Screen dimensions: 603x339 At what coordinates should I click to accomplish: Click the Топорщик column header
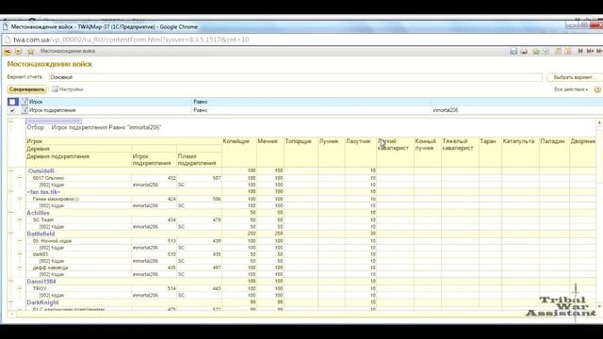pos(298,141)
